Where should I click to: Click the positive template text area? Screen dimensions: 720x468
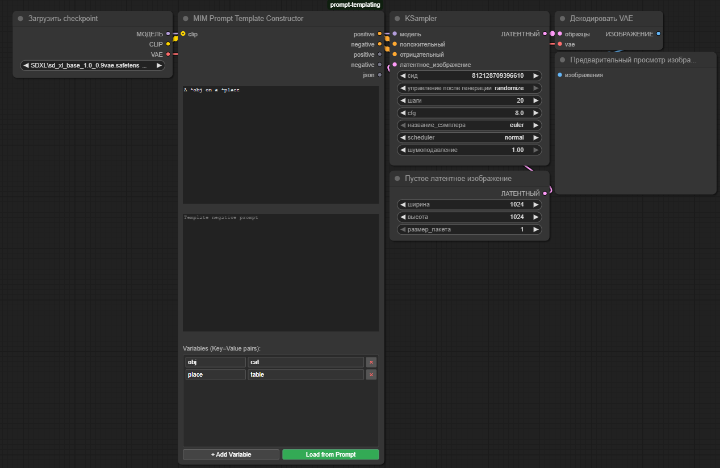tap(281, 145)
